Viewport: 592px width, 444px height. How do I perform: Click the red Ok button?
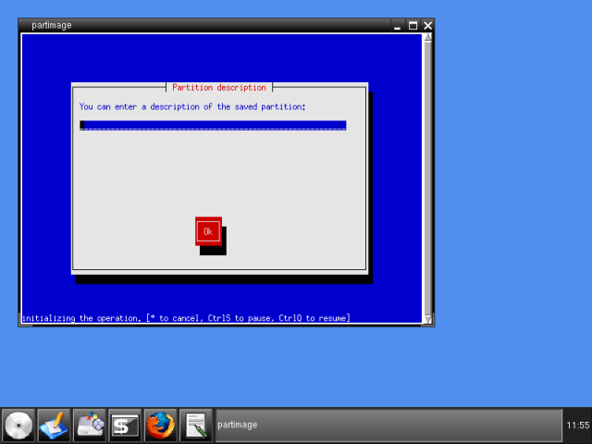pos(208,231)
